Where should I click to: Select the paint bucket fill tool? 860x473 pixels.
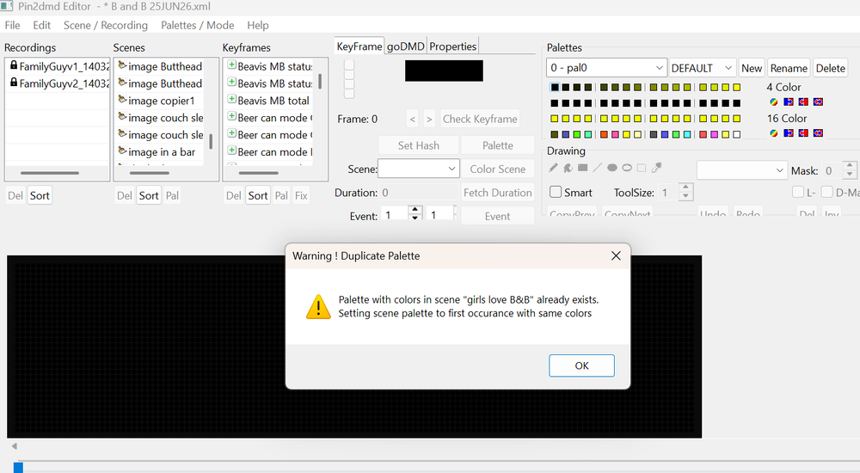pyautogui.click(x=568, y=168)
